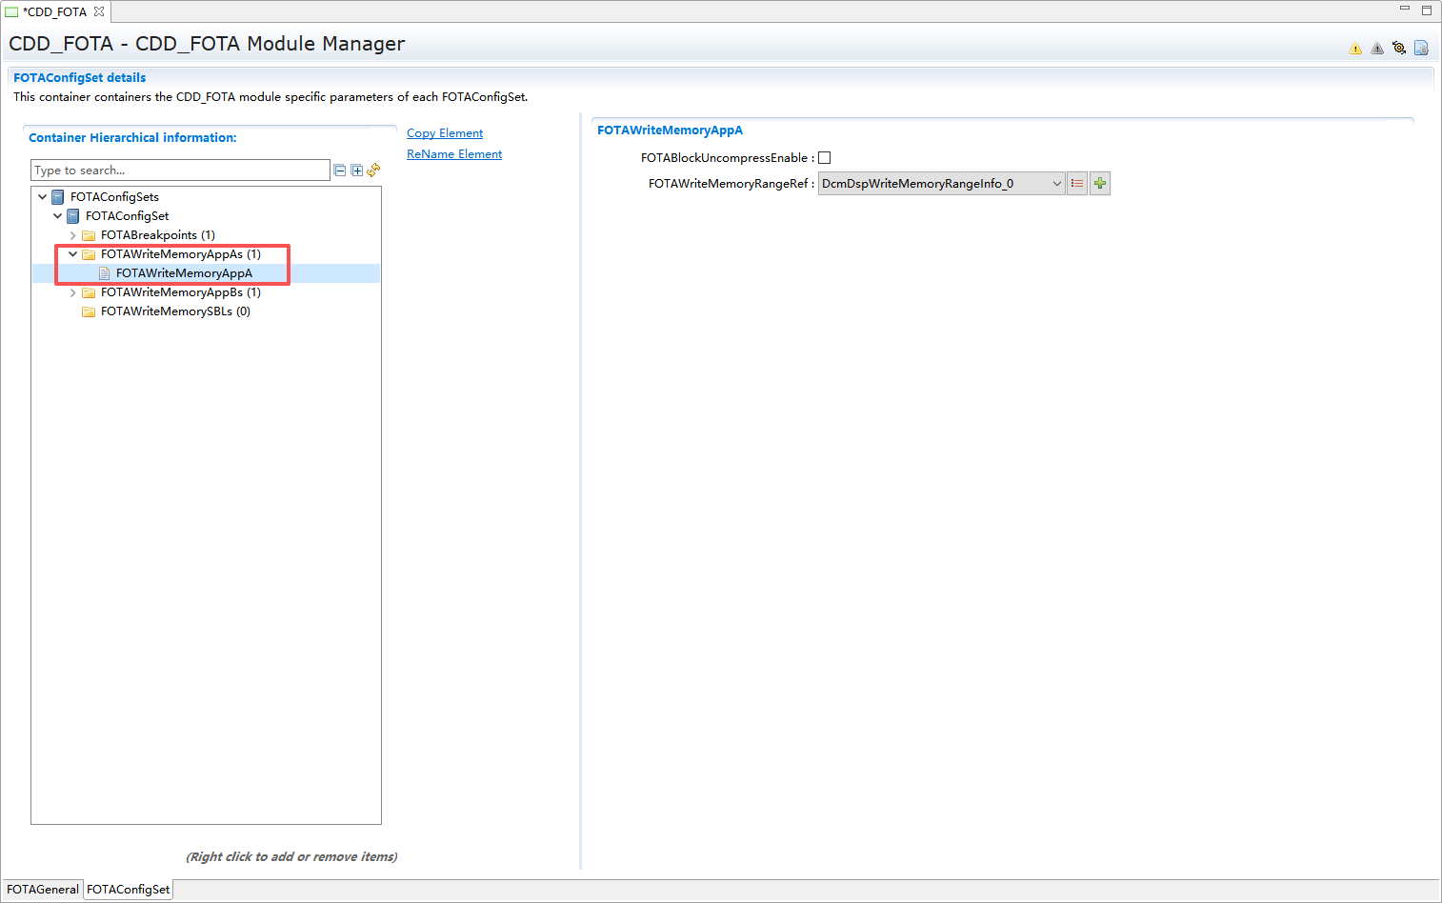Screen dimensions: 1442x903
Task: Minimize the editor pane
Action: [1404, 9]
